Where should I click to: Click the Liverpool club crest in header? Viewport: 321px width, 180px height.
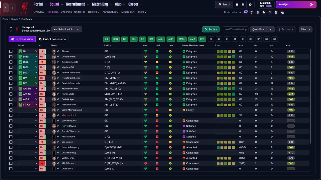click(25, 8)
